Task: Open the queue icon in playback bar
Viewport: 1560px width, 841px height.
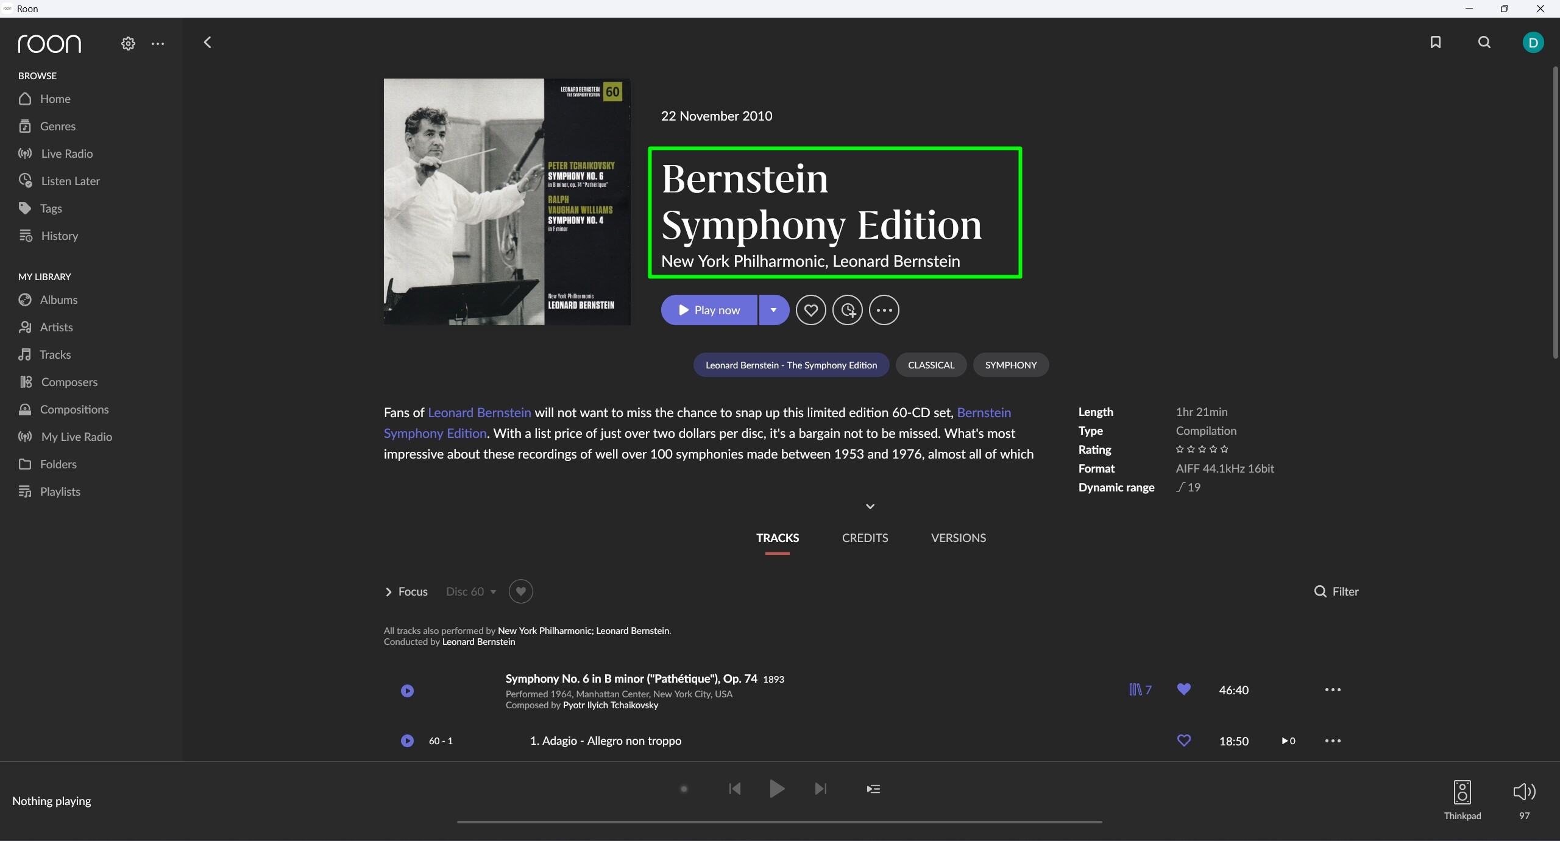Action: (x=873, y=789)
